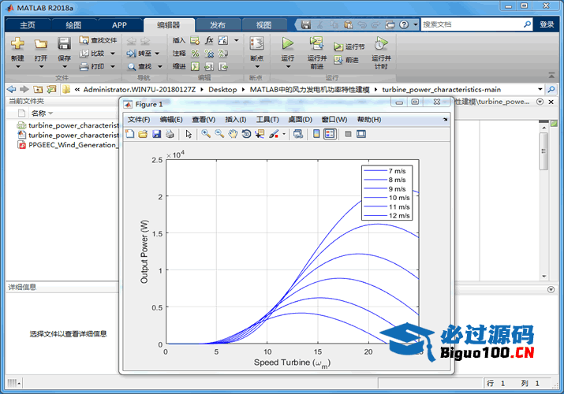
Task: Toggle the Edit Plot arrow tool
Action: point(189,134)
